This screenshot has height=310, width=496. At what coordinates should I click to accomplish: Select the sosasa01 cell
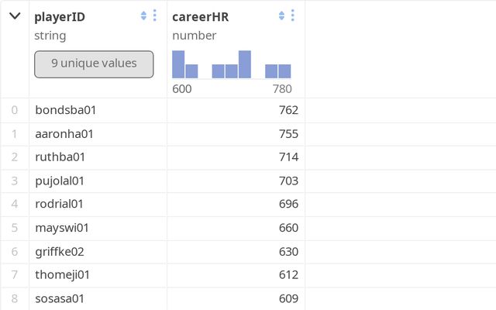(61, 298)
